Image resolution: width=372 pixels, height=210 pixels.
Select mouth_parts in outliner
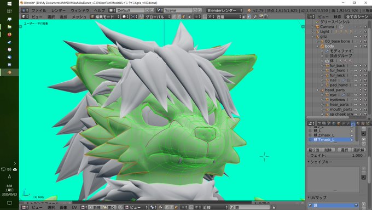coord(341,110)
